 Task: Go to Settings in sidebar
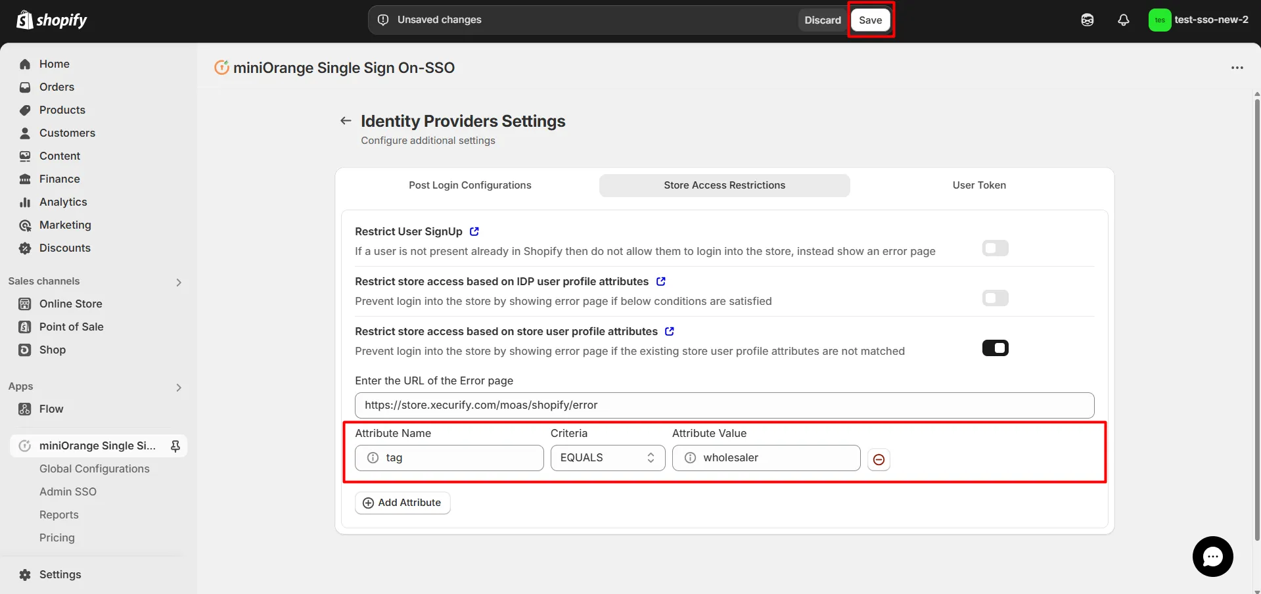[60, 574]
